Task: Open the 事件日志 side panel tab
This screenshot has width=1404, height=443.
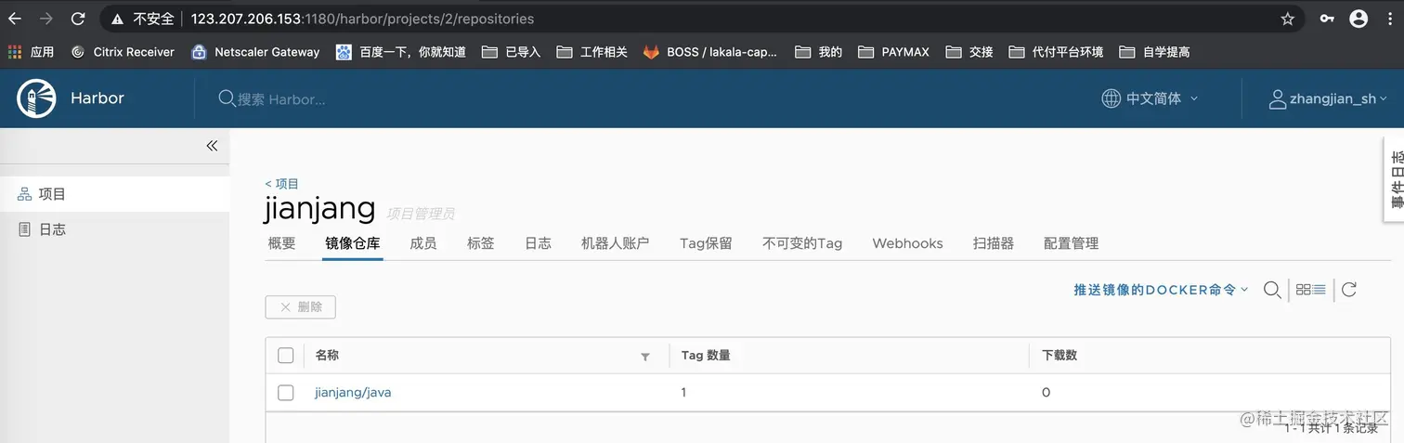Action: pyautogui.click(x=1395, y=179)
